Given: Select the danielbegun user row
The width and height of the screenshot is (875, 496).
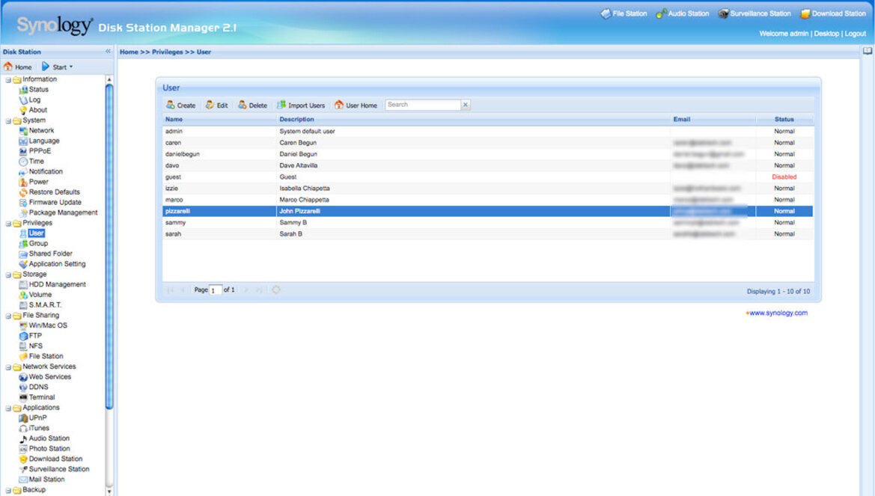Looking at the screenshot, I should click(488, 154).
